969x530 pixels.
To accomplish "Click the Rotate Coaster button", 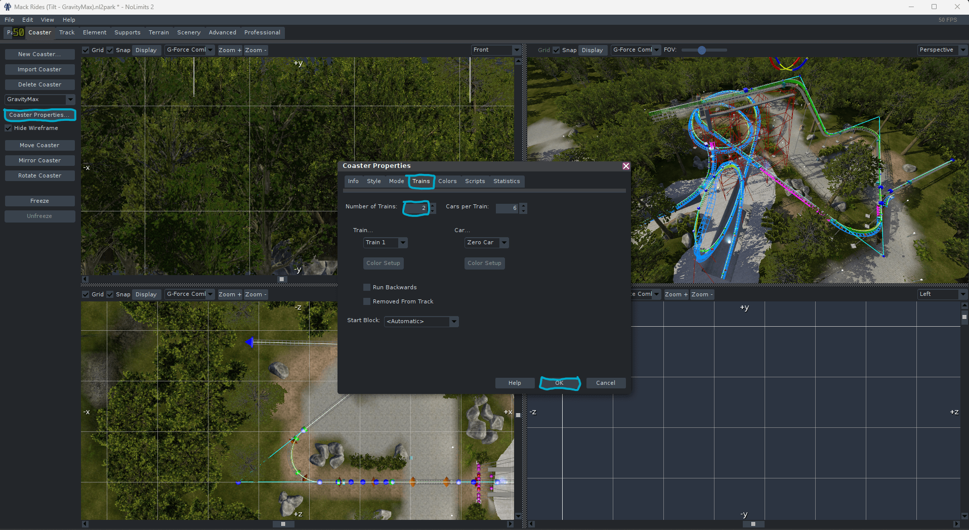I will (x=40, y=175).
